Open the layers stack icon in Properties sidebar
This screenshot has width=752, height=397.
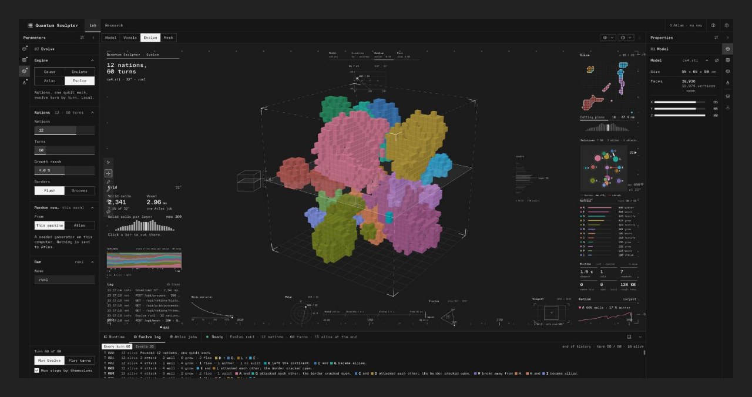click(x=728, y=96)
